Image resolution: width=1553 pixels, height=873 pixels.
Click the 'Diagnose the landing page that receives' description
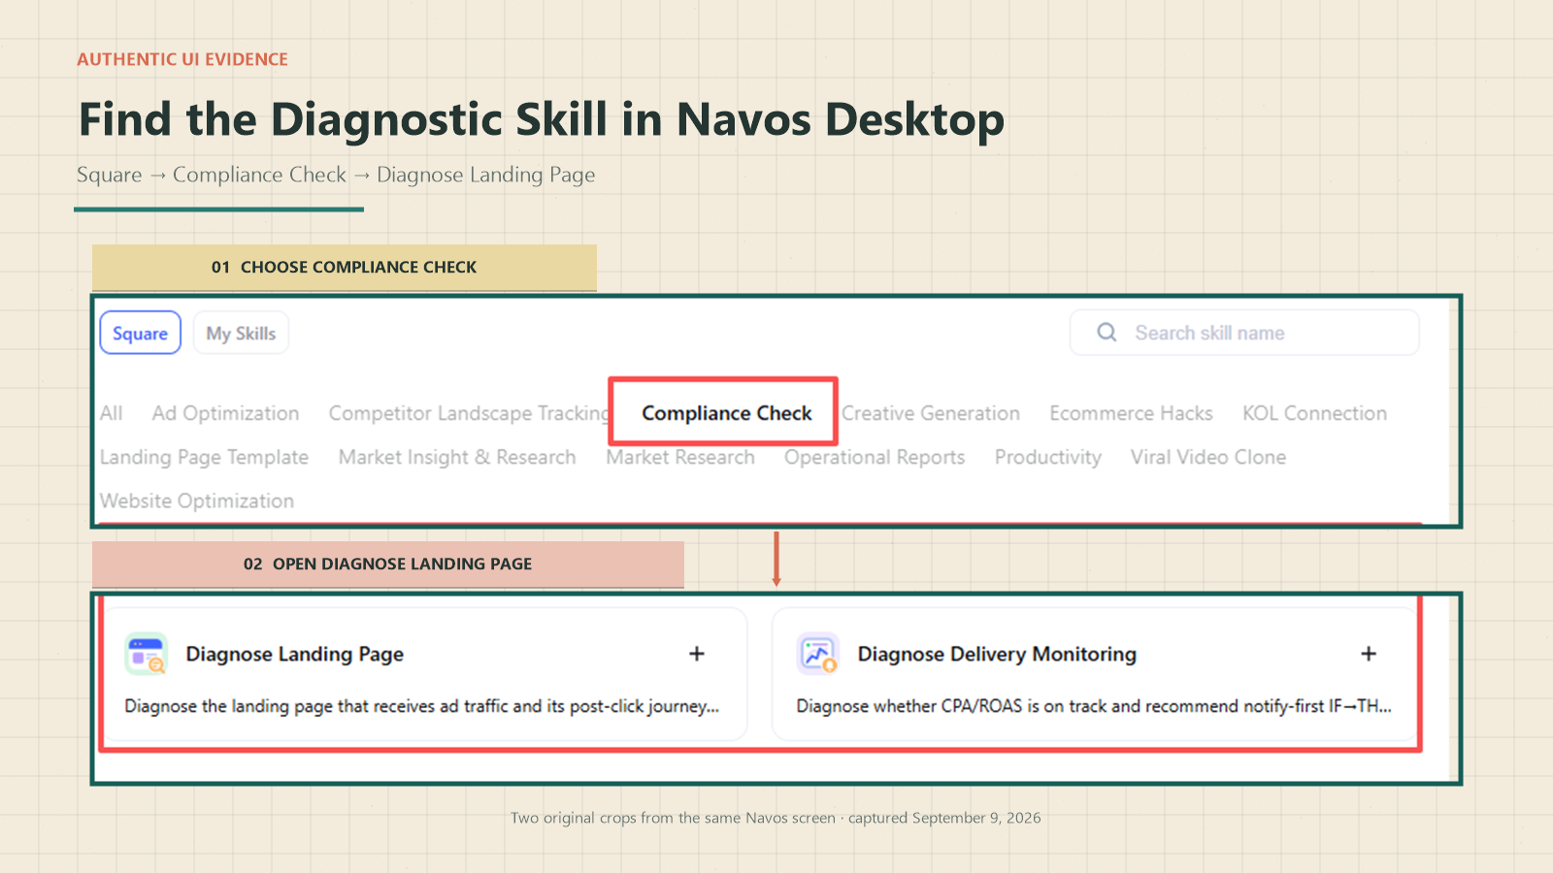click(422, 706)
